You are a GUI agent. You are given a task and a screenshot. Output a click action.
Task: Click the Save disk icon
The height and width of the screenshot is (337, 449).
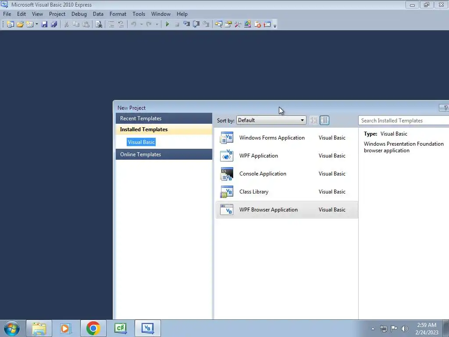click(44, 25)
